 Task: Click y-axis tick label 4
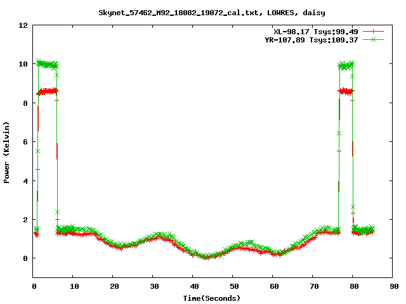[x=25, y=181]
